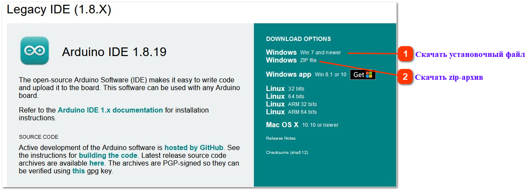Click the red annotation marker 1
Viewport: 532px width, 191px height.
405,54
